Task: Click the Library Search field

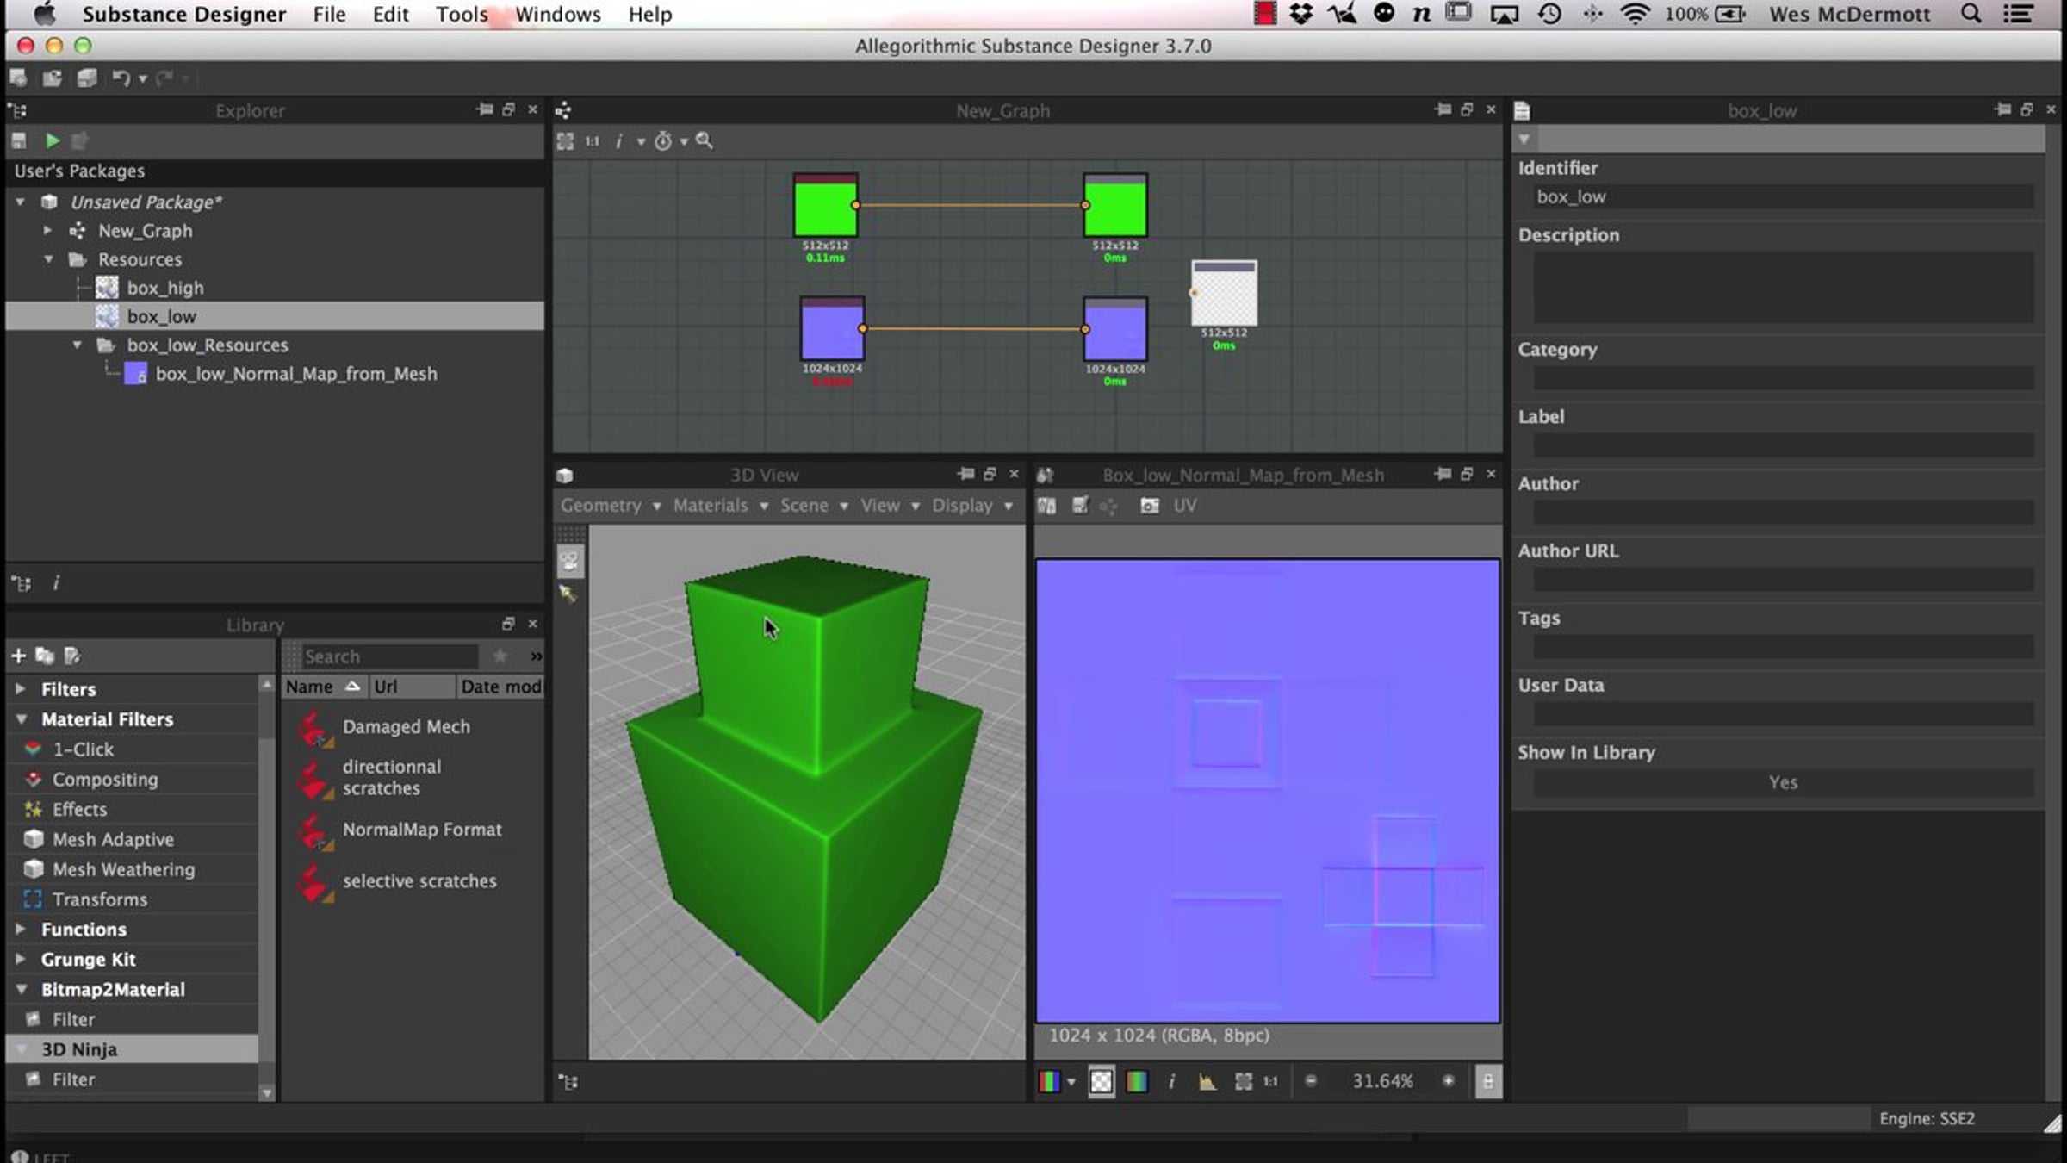Action: 389,656
